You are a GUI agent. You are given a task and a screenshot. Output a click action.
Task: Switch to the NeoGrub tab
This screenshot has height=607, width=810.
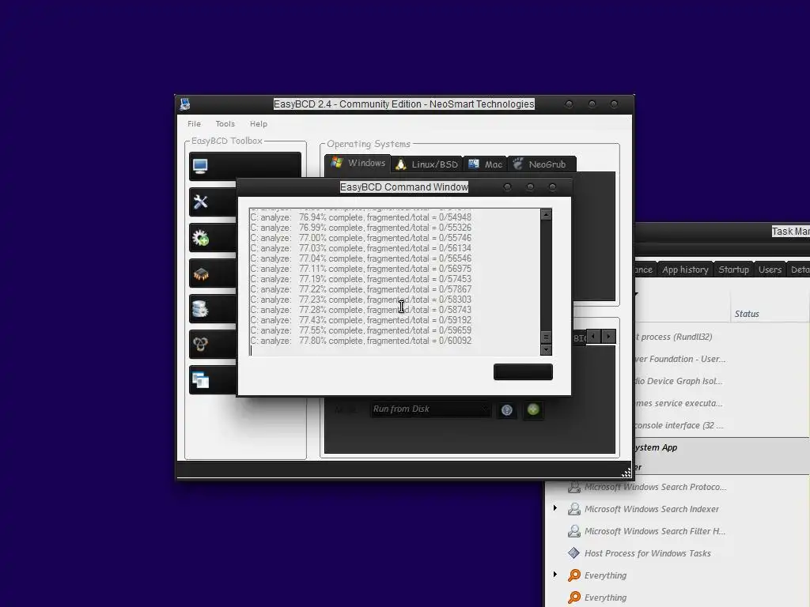(x=541, y=164)
